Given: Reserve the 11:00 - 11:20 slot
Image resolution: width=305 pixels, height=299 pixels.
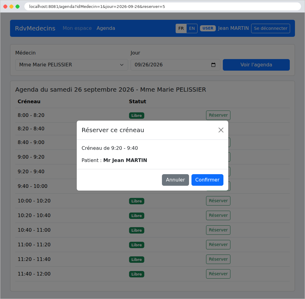Looking at the screenshot, I should (218, 244).
